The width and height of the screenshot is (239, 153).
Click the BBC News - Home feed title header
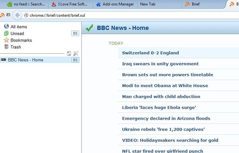(x=123, y=28)
